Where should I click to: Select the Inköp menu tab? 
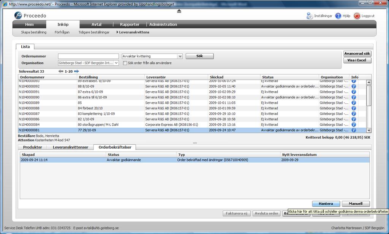[63, 24]
